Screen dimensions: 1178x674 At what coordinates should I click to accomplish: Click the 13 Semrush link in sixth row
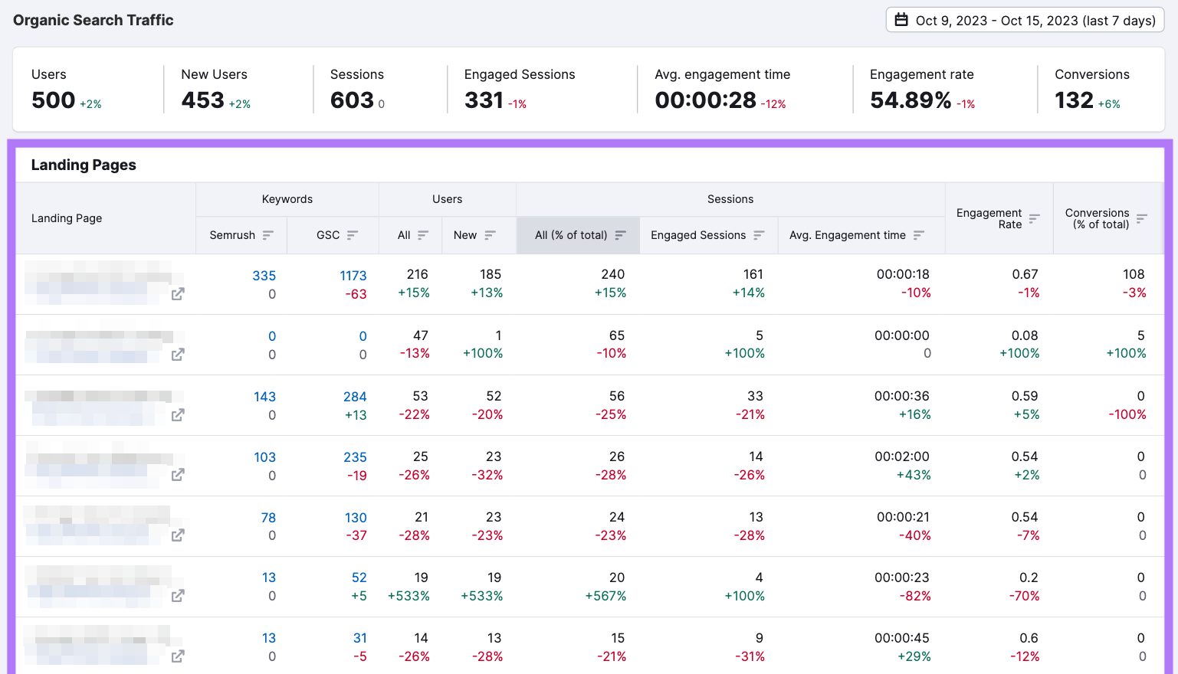tap(268, 577)
